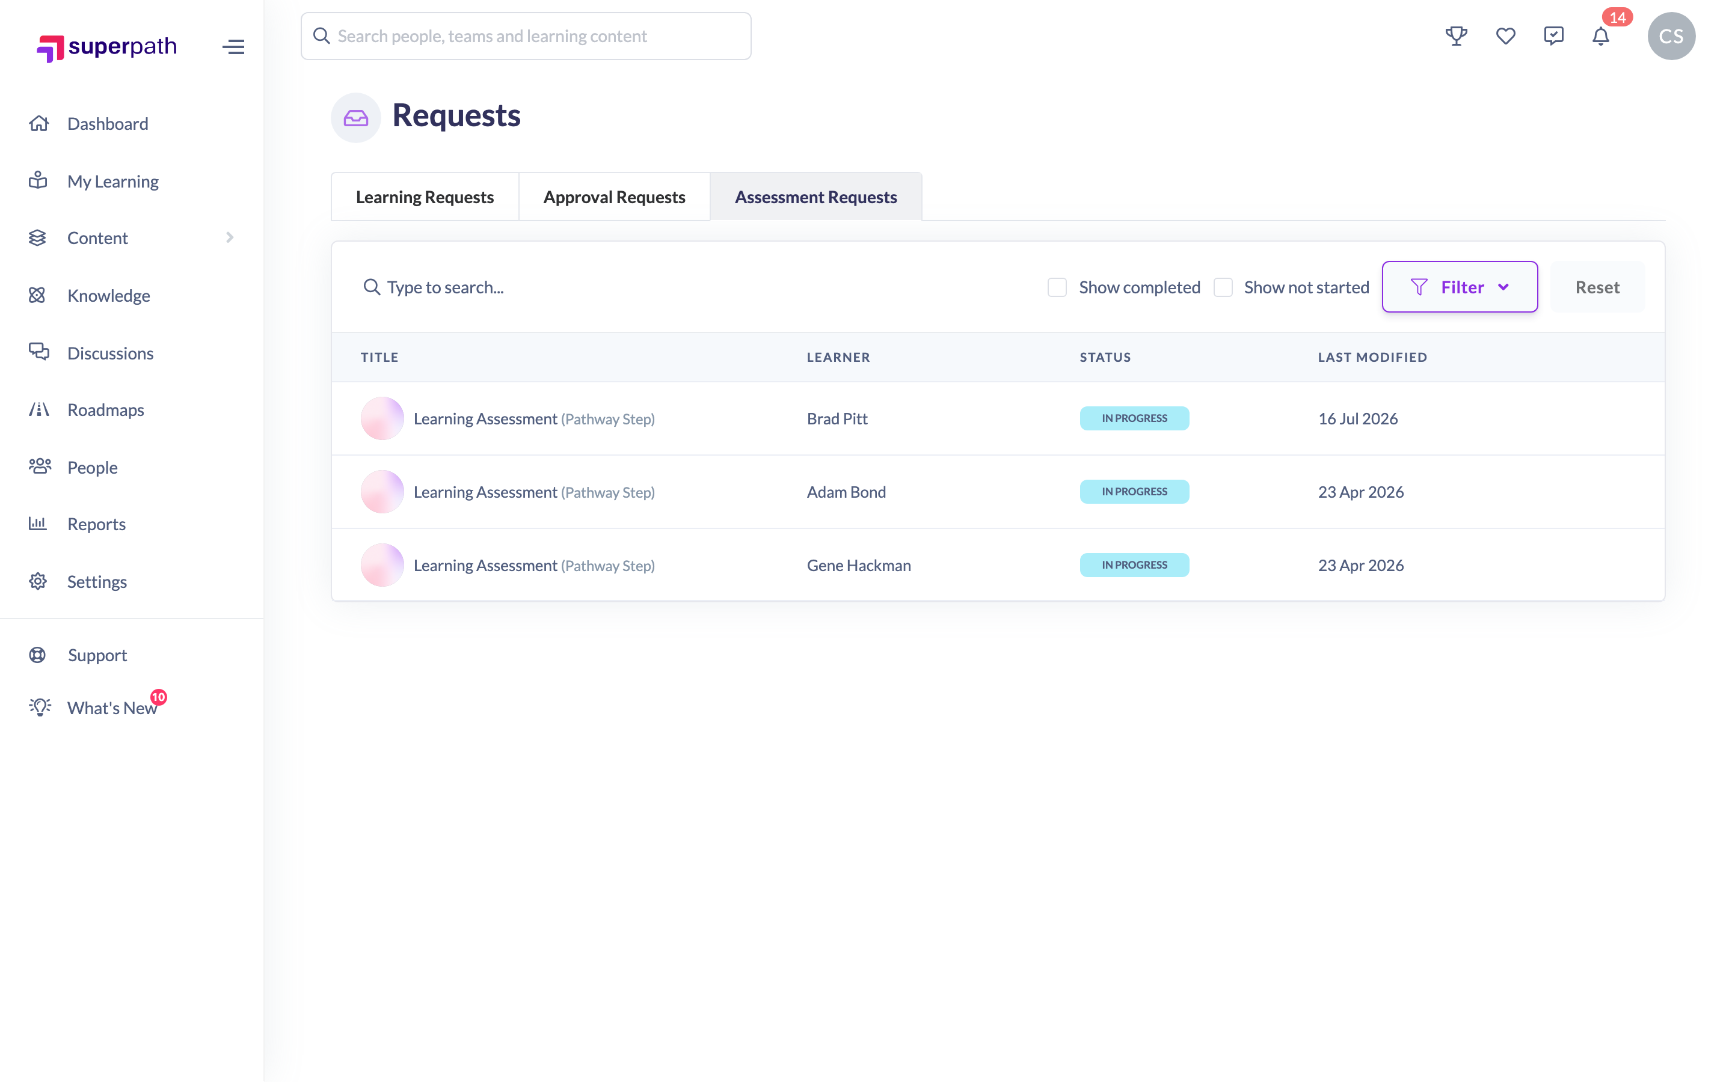This screenshot has height=1082, width=1732.
Task: Click the Roadmaps road icon
Action: tap(38, 409)
